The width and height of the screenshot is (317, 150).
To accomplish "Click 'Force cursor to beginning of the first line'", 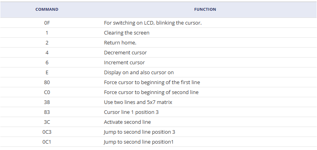I will (152, 83).
